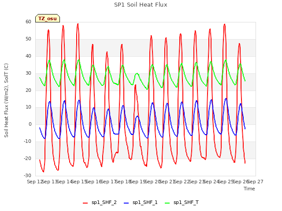This screenshot has height=211, width=282.
Task: Click the y-axis tick label -10
Action: [27, 142]
